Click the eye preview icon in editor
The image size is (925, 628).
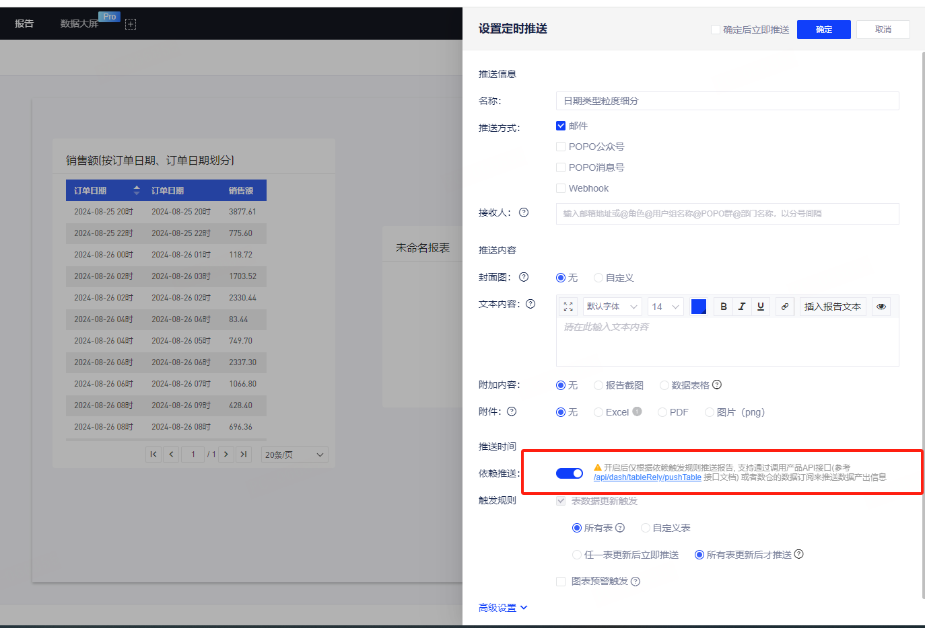click(881, 307)
